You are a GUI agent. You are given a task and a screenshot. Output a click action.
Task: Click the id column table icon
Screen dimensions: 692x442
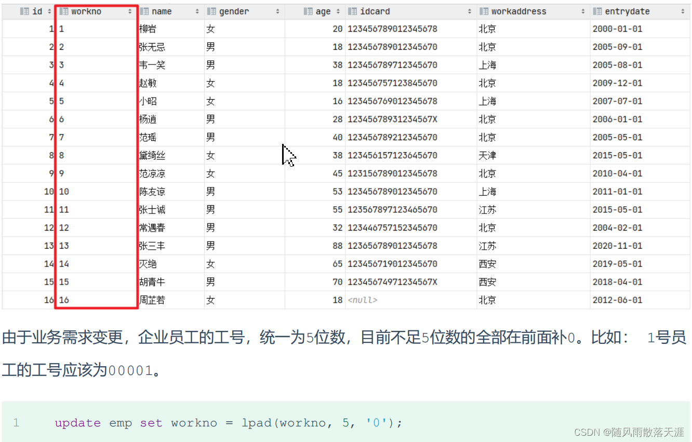[x=24, y=11]
